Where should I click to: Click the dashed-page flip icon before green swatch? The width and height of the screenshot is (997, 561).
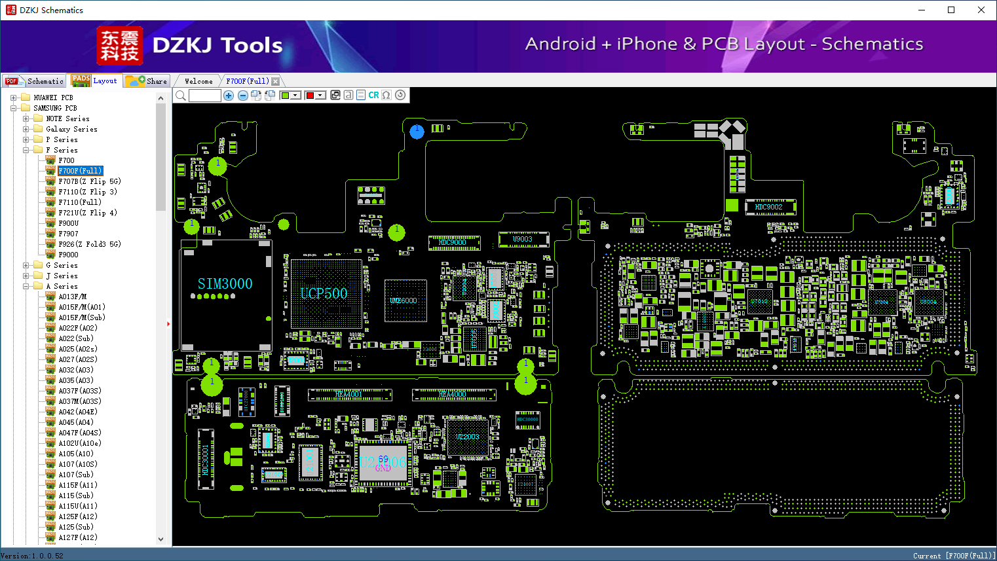click(270, 96)
